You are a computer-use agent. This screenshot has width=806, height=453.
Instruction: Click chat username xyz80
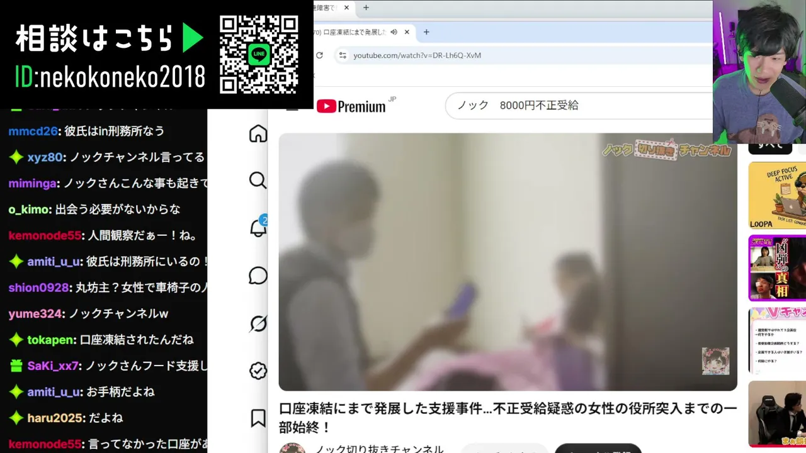(x=45, y=157)
